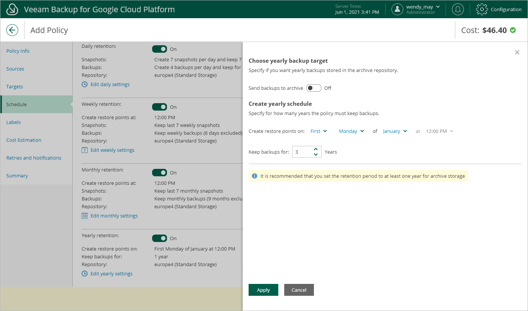Click the info icon in the recommendation note
Image resolution: width=528 pixels, height=311 pixels.
(x=255, y=176)
